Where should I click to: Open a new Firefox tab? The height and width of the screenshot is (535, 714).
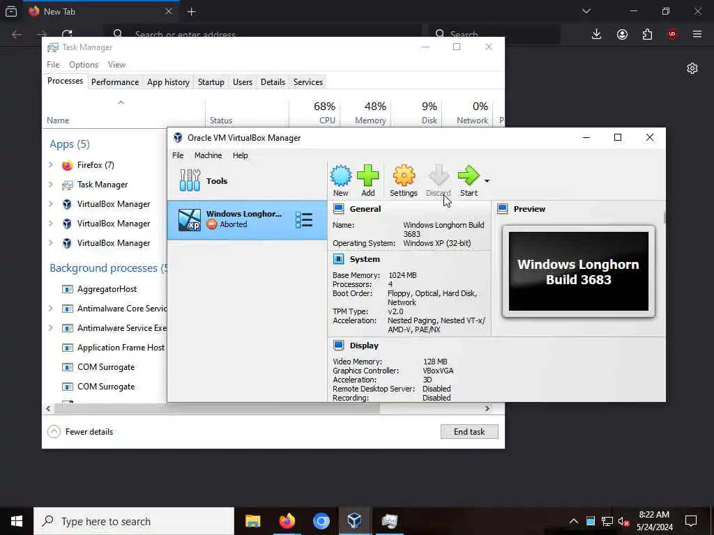(x=191, y=12)
